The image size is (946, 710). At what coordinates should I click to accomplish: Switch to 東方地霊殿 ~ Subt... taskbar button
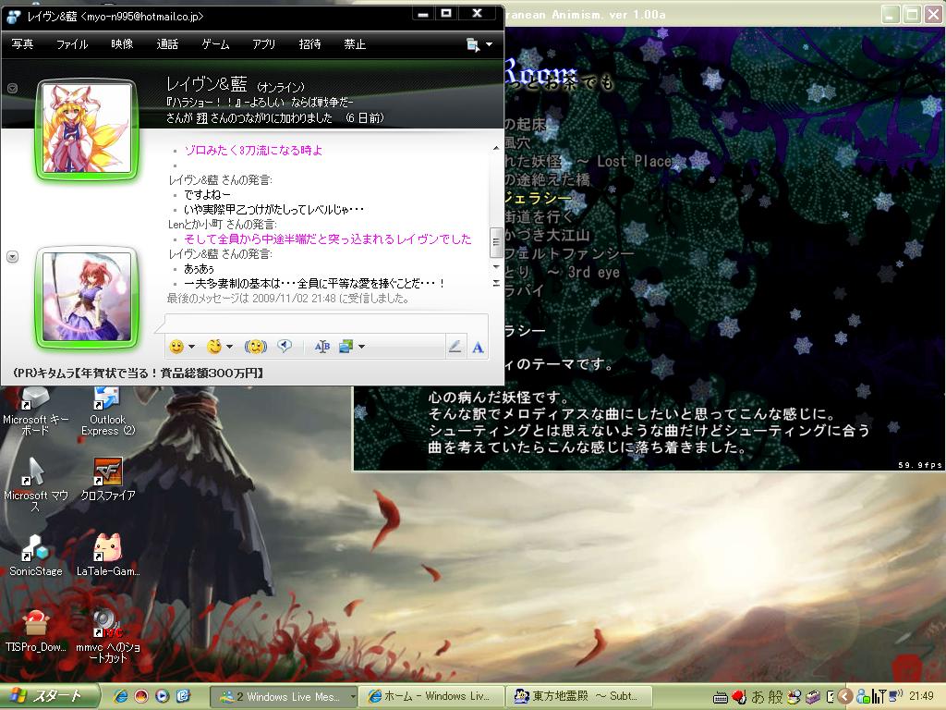click(578, 697)
